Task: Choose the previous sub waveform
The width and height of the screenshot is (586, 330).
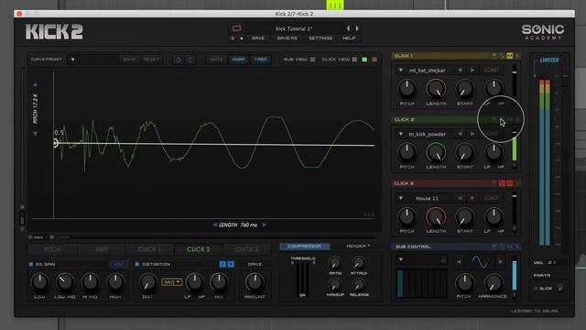Action: 459,262
